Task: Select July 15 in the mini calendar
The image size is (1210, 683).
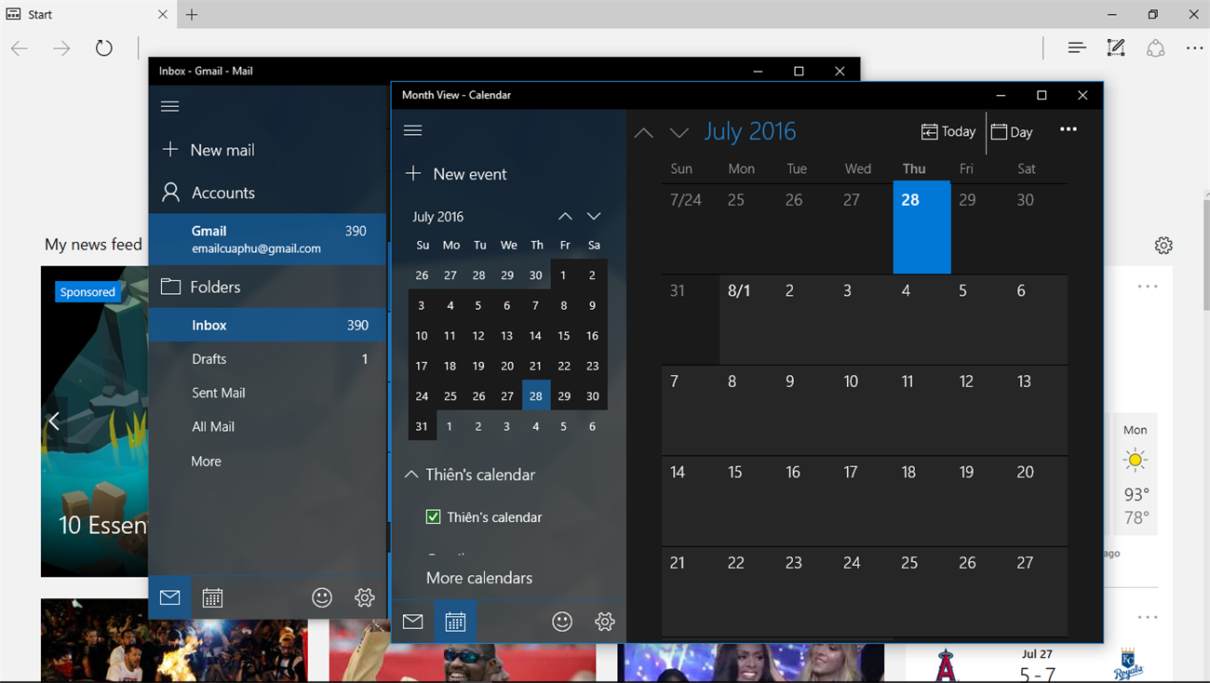Action: tap(563, 335)
